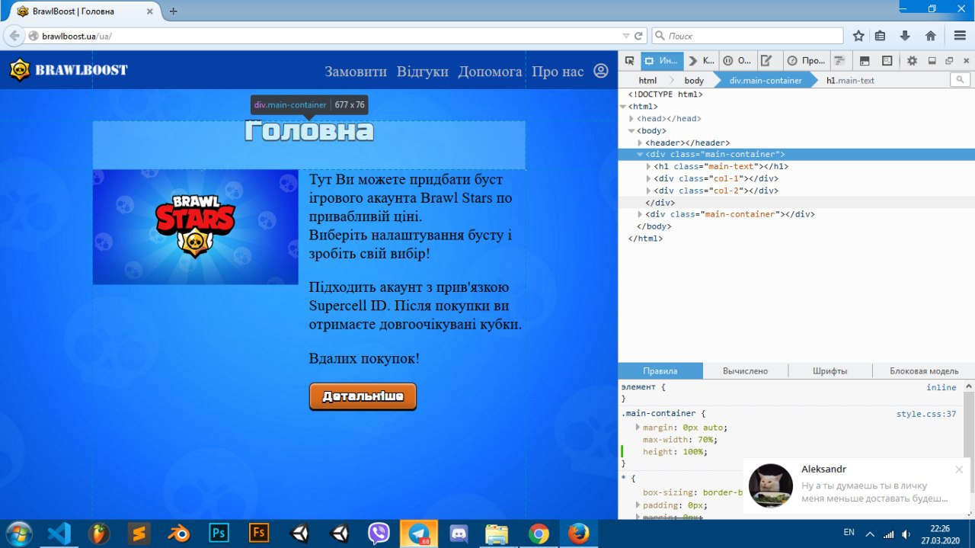Go to Firefox home page icon
Image resolution: width=975 pixels, height=548 pixels.
(x=931, y=36)
